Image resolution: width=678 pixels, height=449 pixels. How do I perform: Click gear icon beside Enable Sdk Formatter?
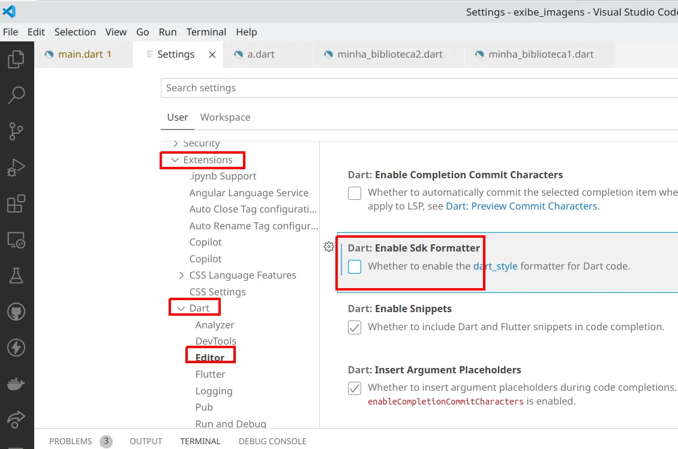click(329, 247)
